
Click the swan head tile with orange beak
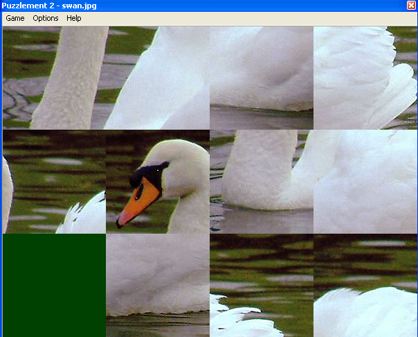point(158,182)
